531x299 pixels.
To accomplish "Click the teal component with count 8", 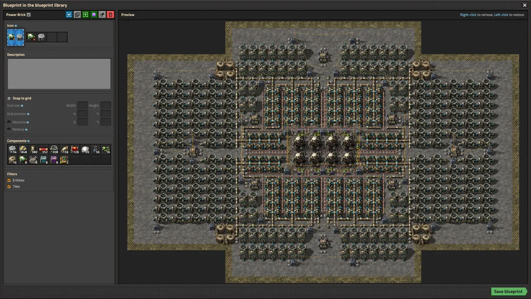I will click(43, 159).
